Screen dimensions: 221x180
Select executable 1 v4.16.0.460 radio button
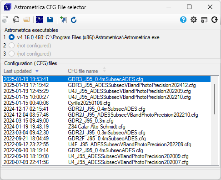click(11, 37)
